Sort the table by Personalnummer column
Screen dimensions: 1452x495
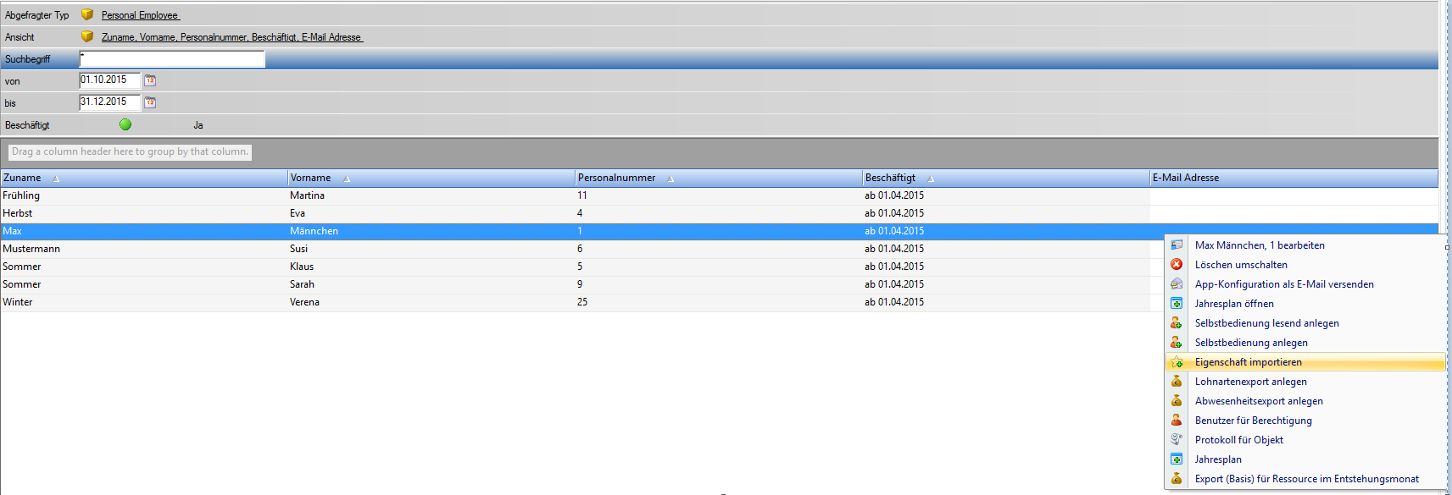pos(617,178)
